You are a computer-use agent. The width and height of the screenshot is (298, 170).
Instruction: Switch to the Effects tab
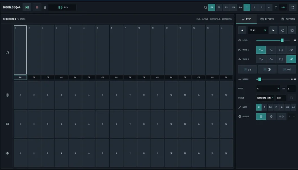click(267, 19)
